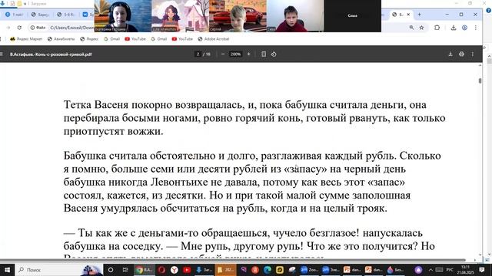Open Microsoft Edge from taskbar
492x276 pixels.
(268, 270)
